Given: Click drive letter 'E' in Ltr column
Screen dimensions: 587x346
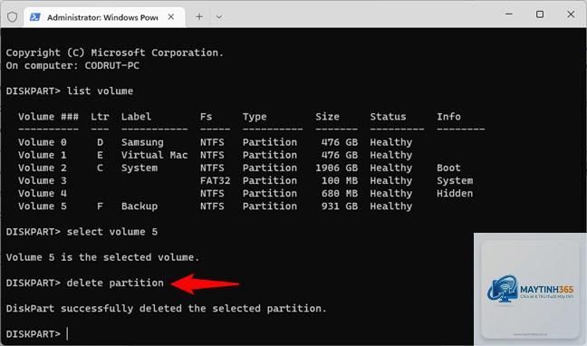Looking at the screenshot, I should pyautogui.click(x=100, y=155).
